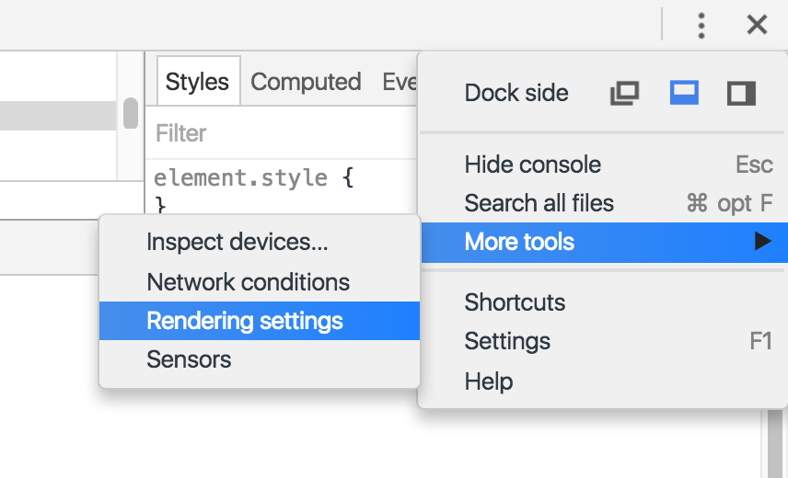Switch to the Computed tab
788x478 pixels.
click(306, 82)
